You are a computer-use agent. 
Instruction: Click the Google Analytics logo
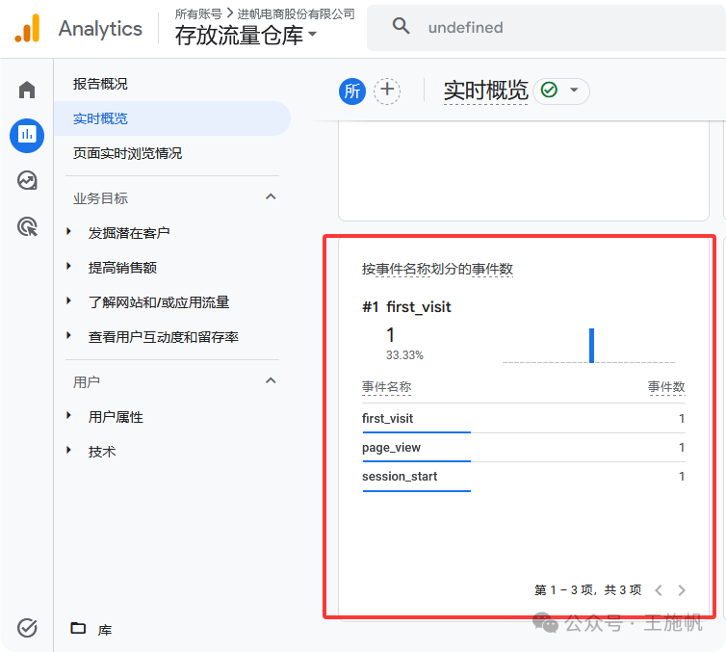pos(27,28)
